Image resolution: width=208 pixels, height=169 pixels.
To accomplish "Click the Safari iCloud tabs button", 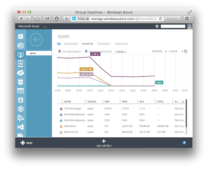I will pos(37,19).
